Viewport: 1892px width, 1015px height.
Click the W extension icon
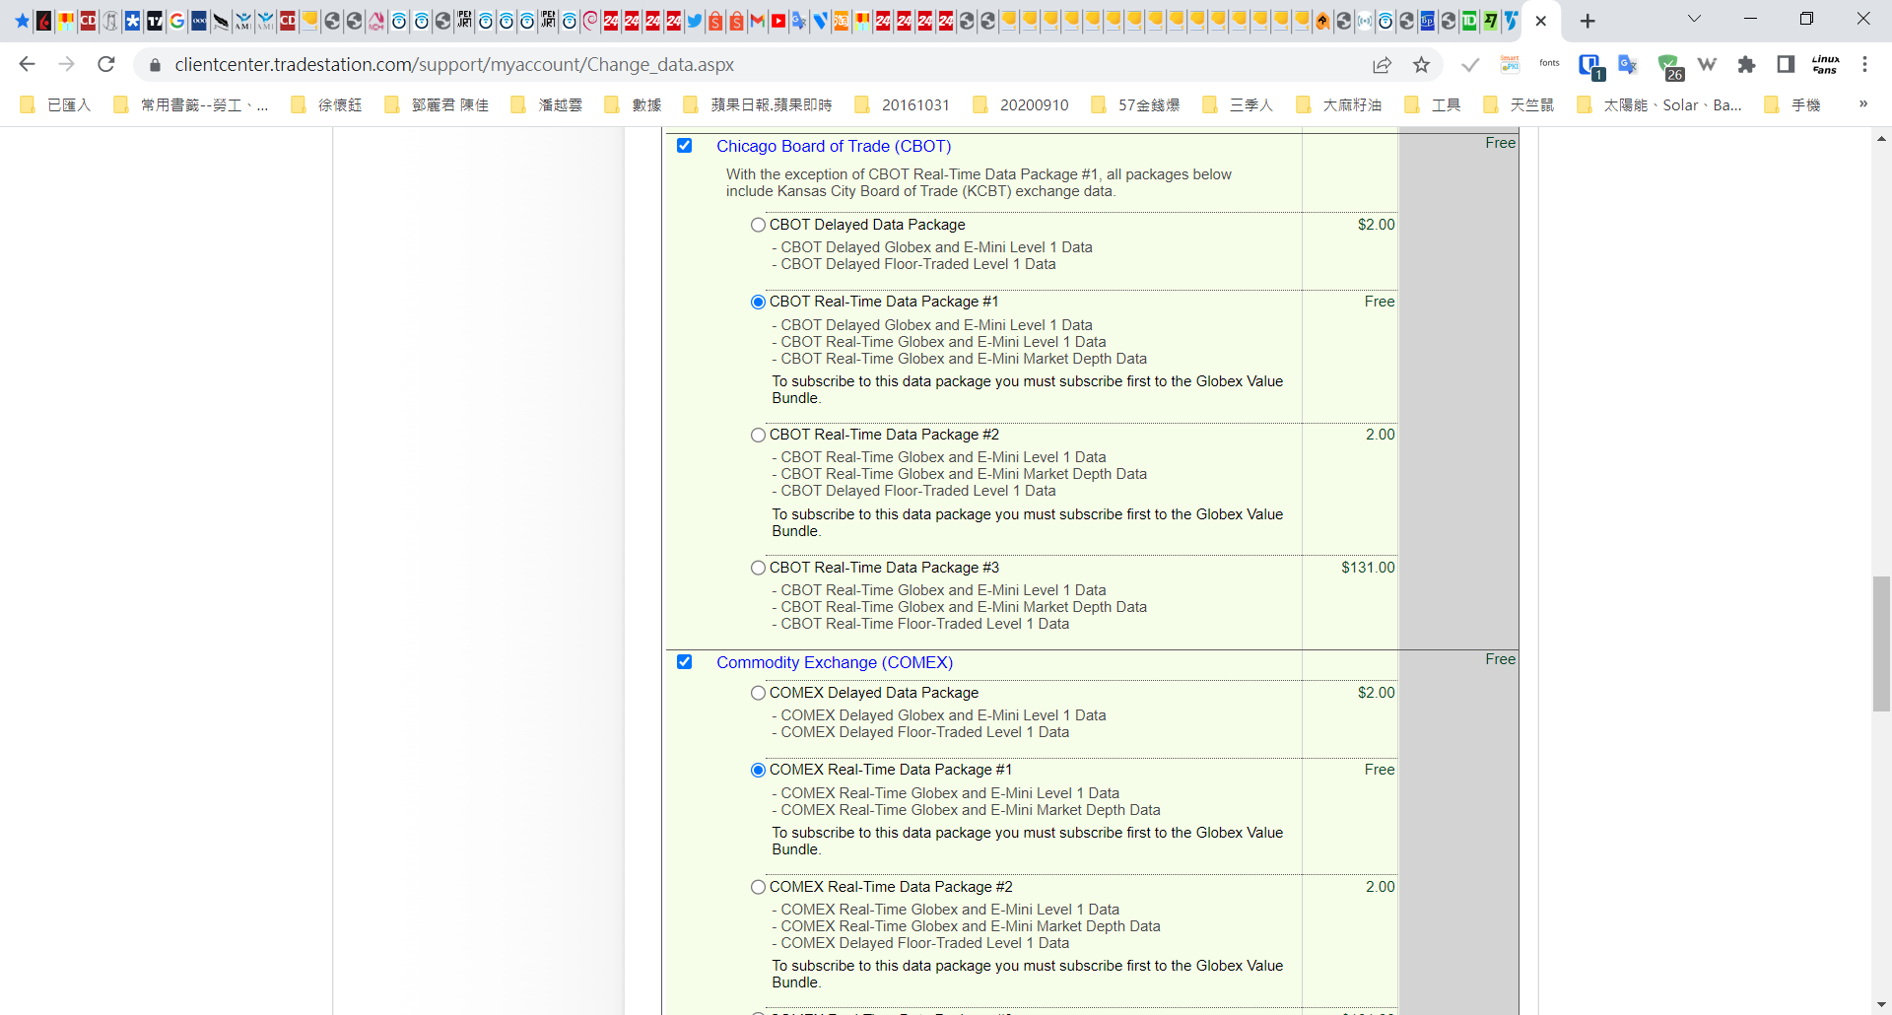pos(1707,65)
